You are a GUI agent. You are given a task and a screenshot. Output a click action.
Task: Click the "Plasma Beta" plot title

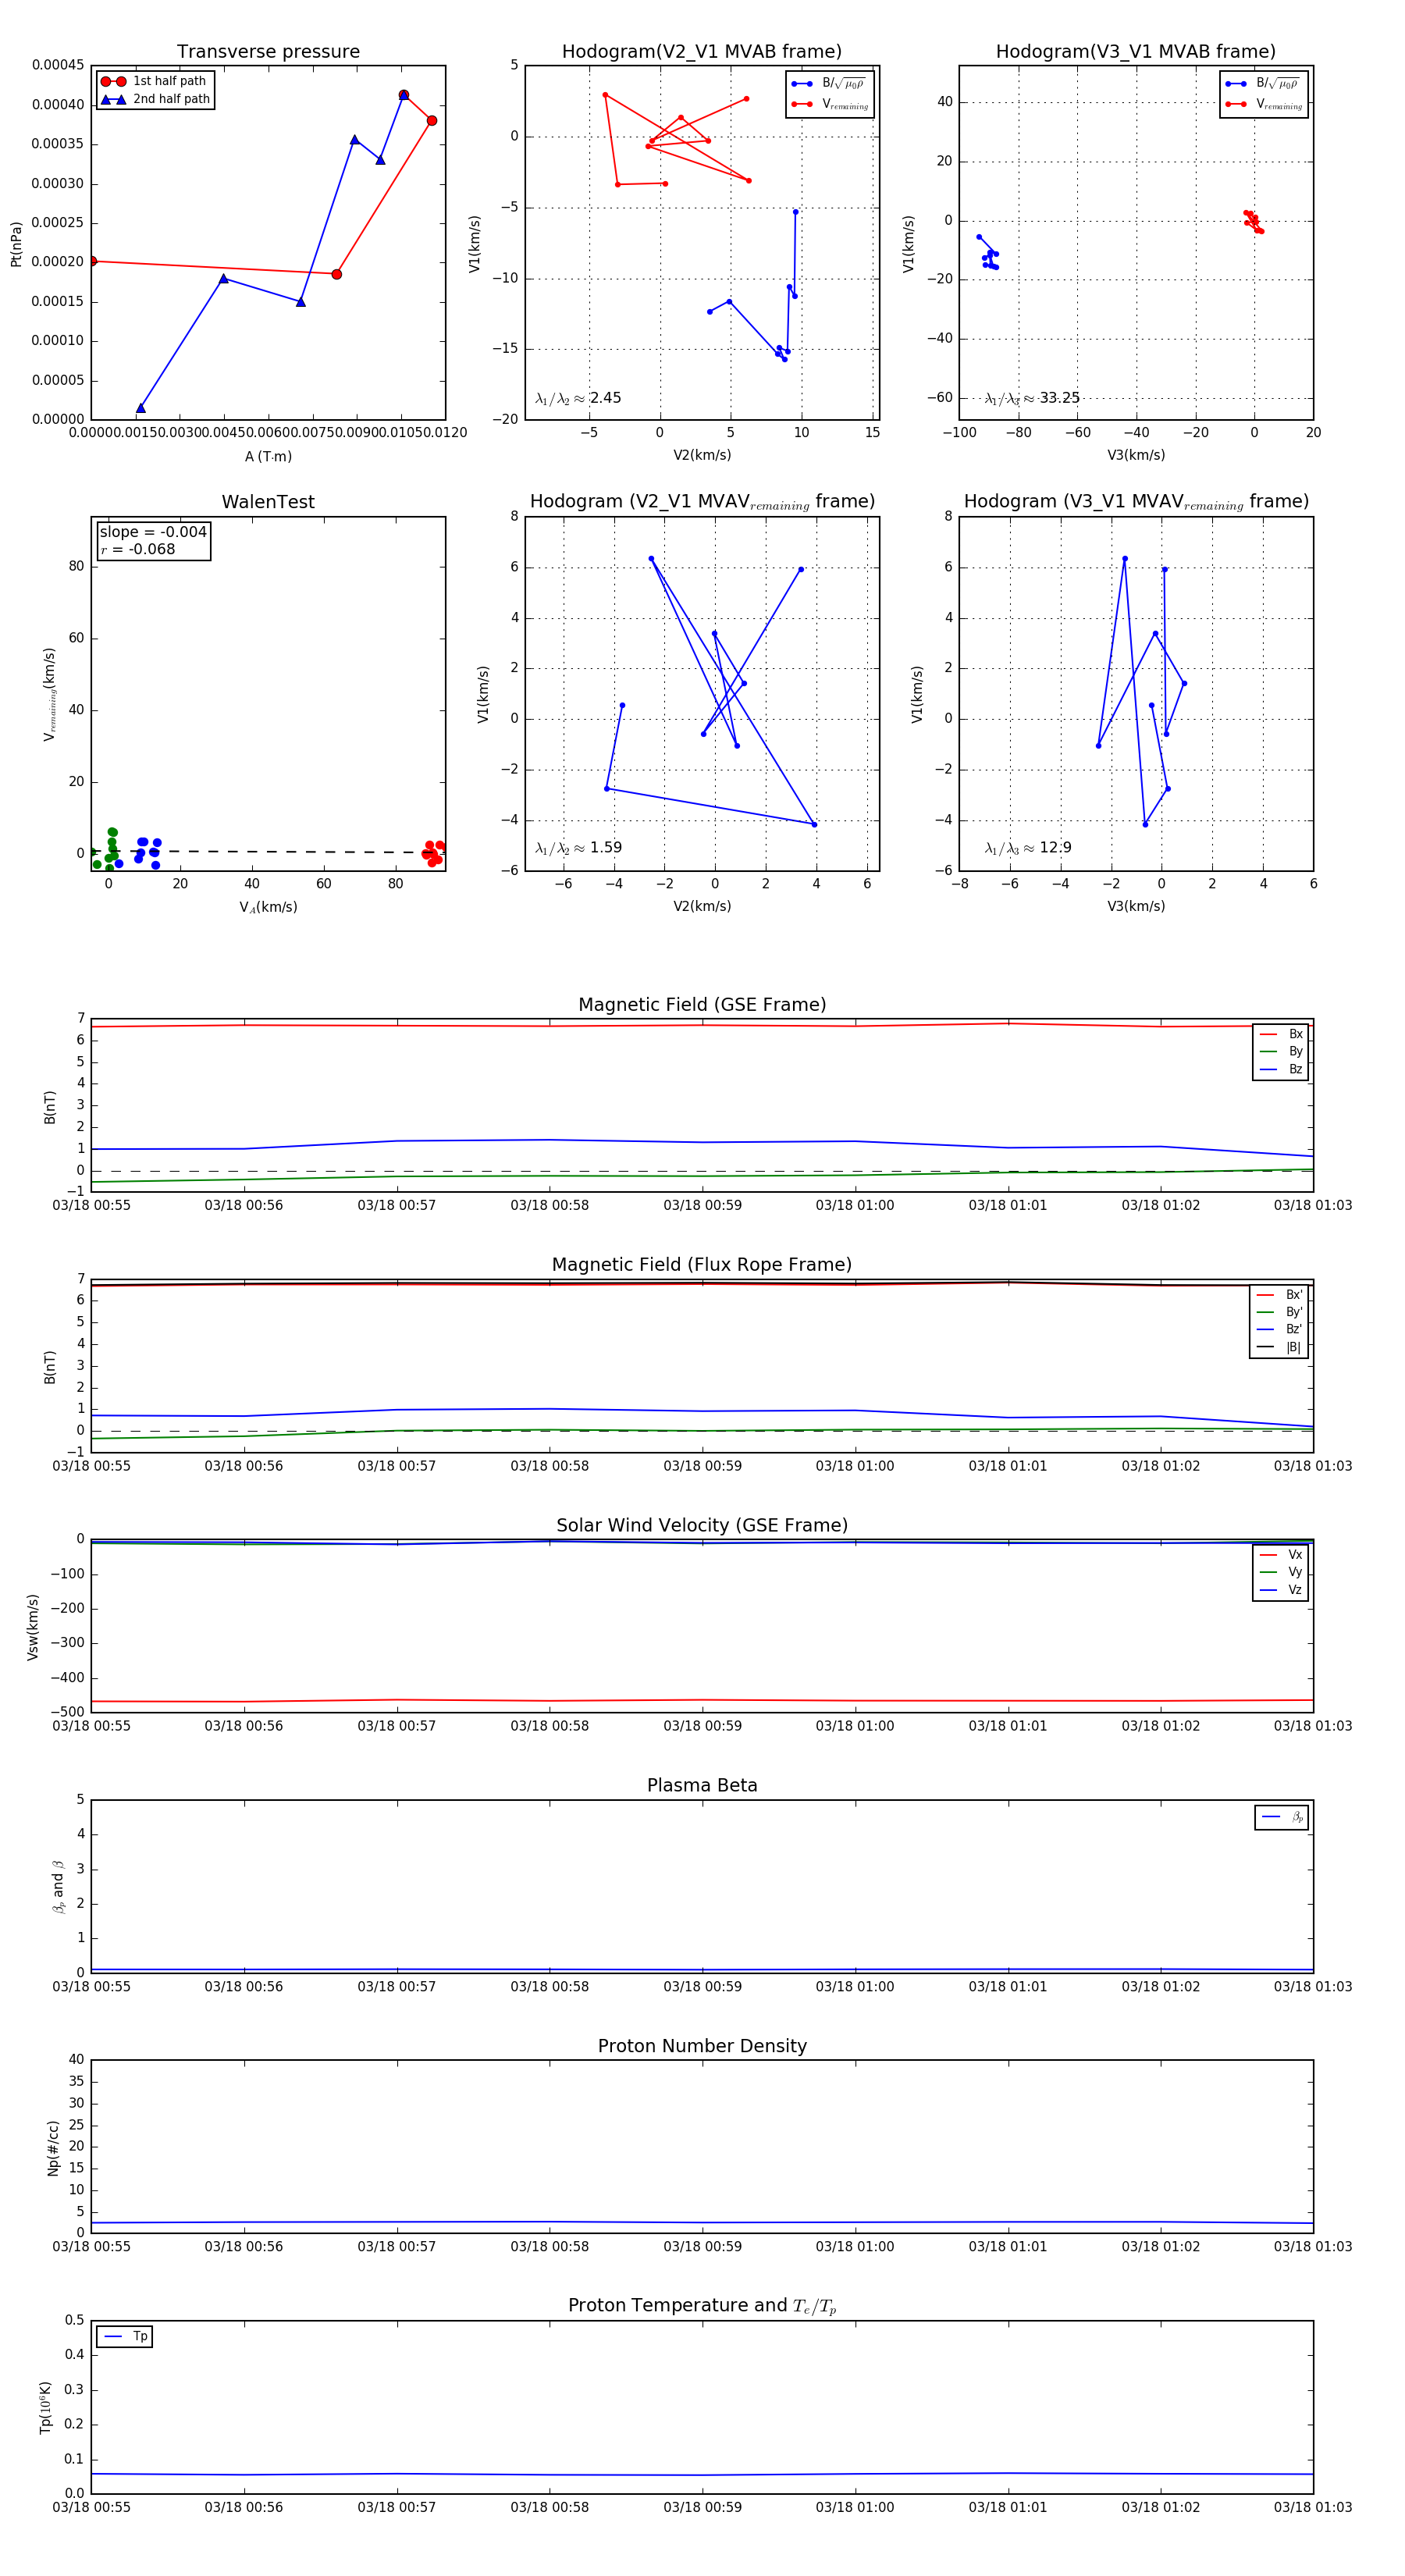pyautogui.click(x=702, y=1785)
